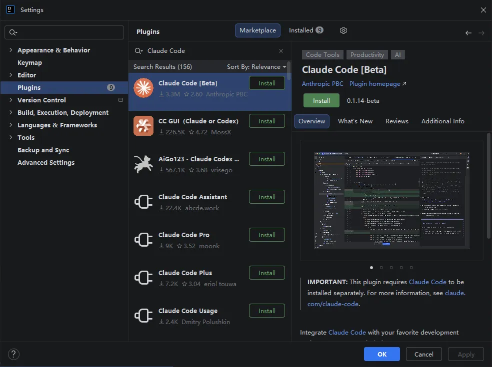Click the Productivity tag
Viewport: 492px width, 367px height.
coord(367,55)
